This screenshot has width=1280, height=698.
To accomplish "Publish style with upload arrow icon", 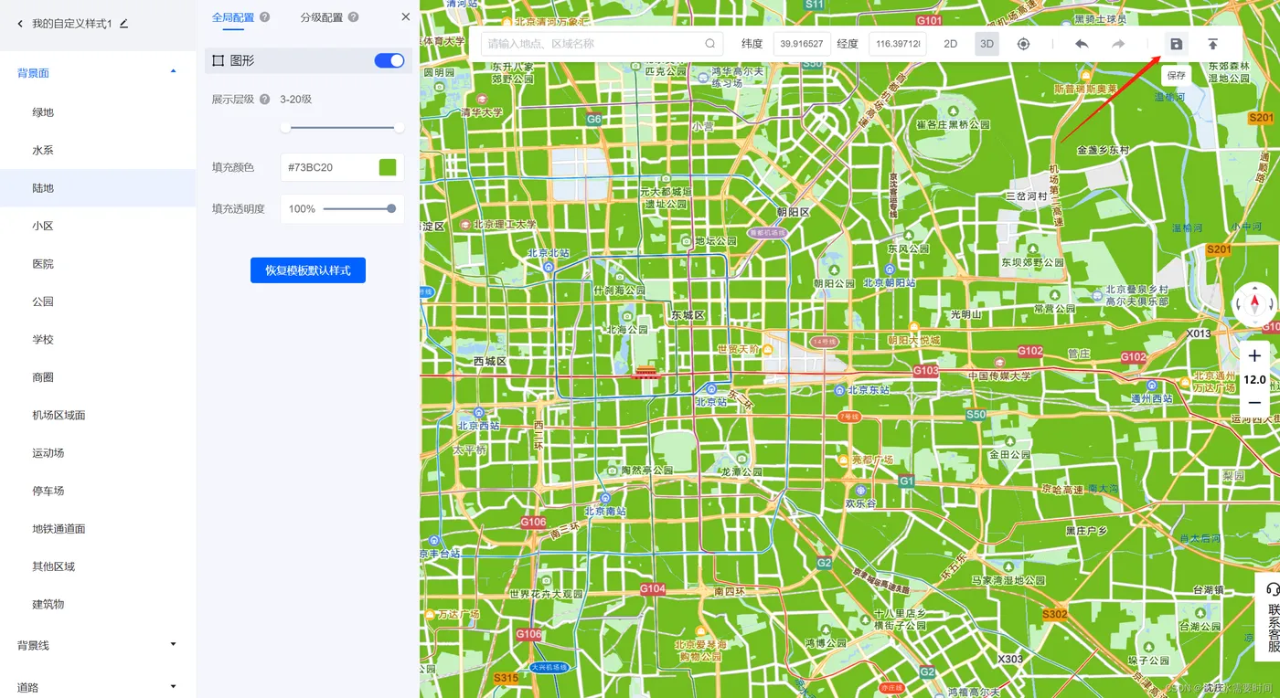I will (x=1212, y=44).
